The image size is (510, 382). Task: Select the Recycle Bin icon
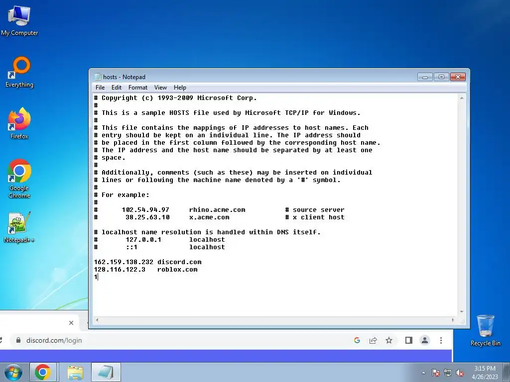pyautogui.click(x=485, y=331)
